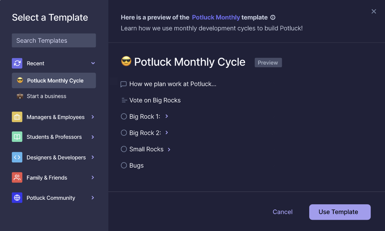This screenshot has width=385, height=231.
Task: Click the sunglasses emoji in preview title
Action: [126, 61]
